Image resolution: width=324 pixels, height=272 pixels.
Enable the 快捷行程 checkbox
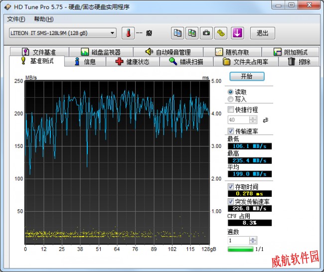(231, 109)
